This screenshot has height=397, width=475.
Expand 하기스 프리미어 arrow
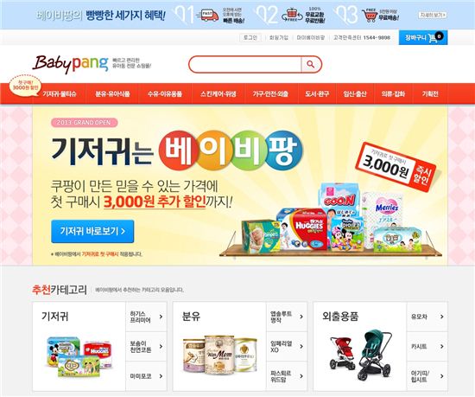(161, 317)
